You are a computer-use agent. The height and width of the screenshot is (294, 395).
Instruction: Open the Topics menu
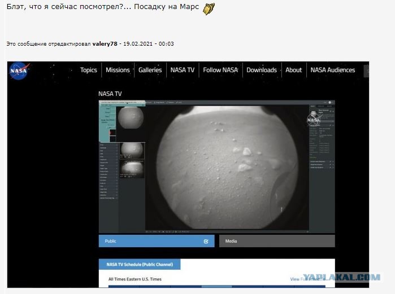click(88, 70)
